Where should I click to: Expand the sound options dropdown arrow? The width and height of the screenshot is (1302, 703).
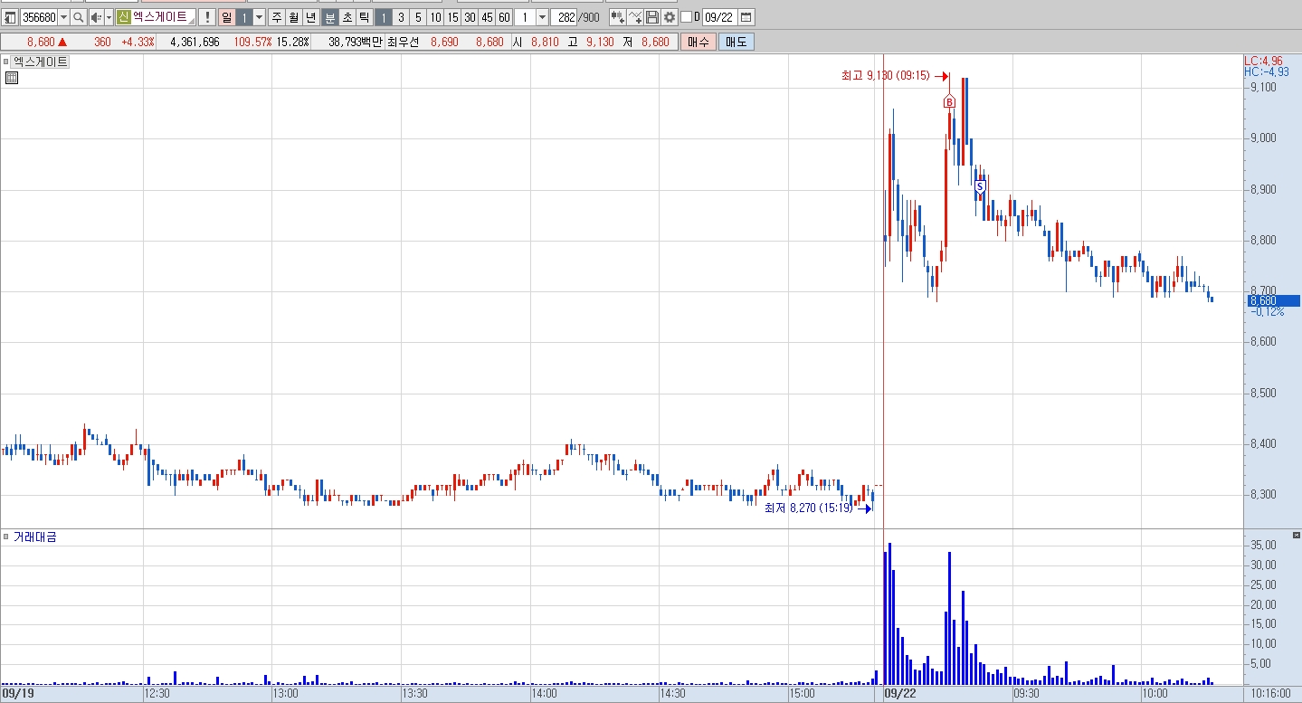[109, 17]
